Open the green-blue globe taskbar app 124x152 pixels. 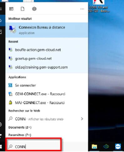(106, 146)
